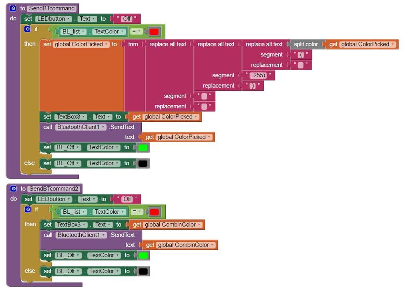Open BL_list dropdown in SendBTcommand2 condition
This screenshot has height=295, width=410.
click(x=74, y=212)
